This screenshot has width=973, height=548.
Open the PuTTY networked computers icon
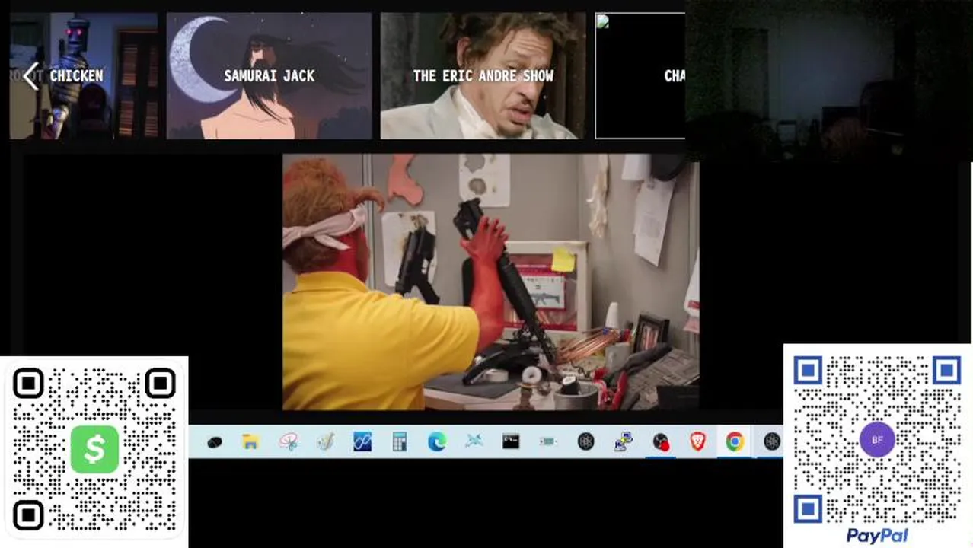(x=624, y=441)
